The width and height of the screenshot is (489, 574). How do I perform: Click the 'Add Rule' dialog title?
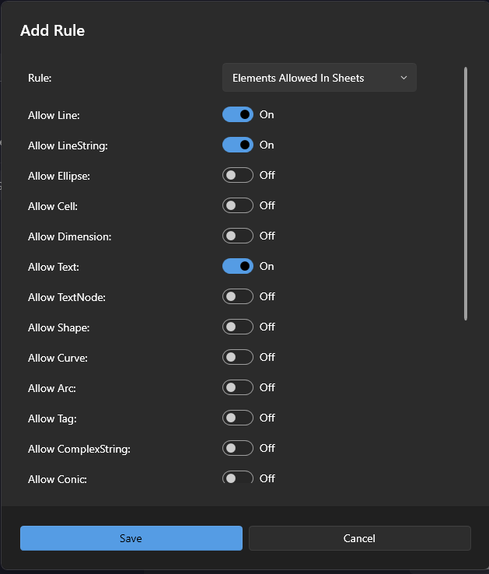tap(52, 31)
